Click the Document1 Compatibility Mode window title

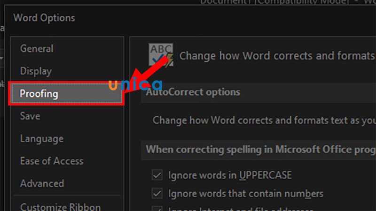[282, 2]
